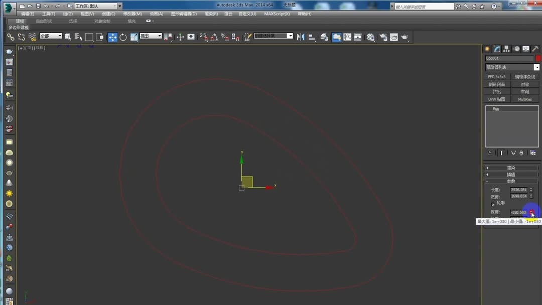Select the Select Object arrow tool

click(68, 37)
